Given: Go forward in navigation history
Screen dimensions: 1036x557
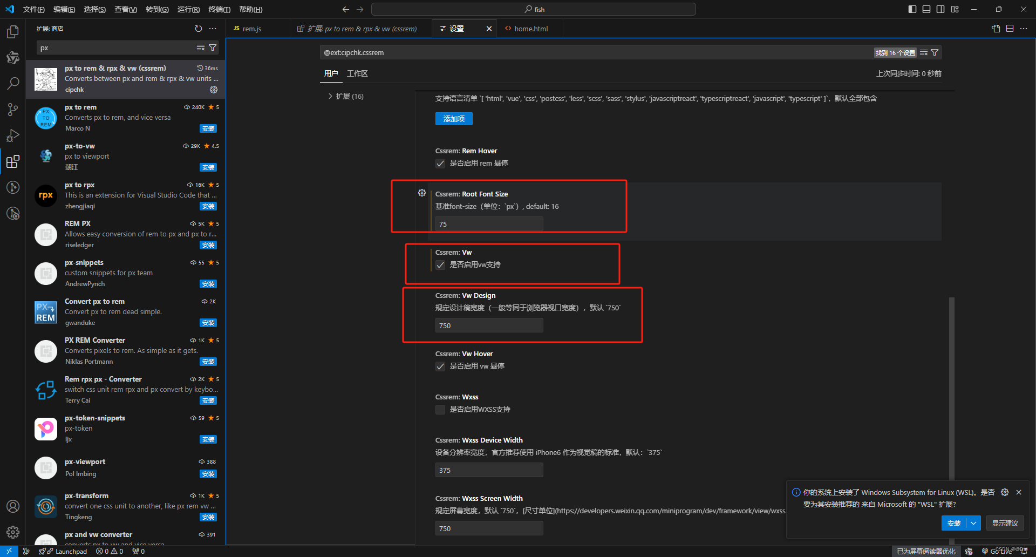Looking at the screenshot, I should coord(360,9).
